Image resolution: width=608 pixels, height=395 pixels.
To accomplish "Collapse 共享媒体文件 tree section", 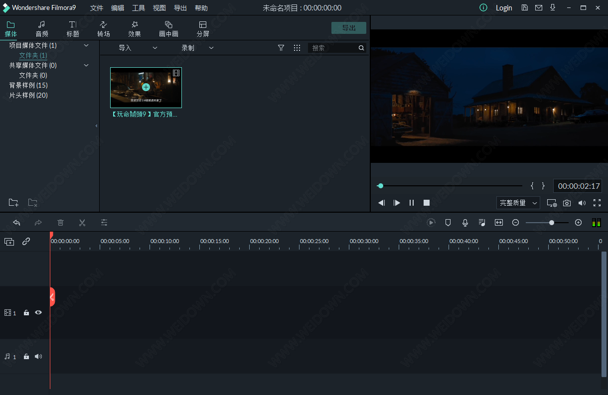I will [x=86, y=65].
